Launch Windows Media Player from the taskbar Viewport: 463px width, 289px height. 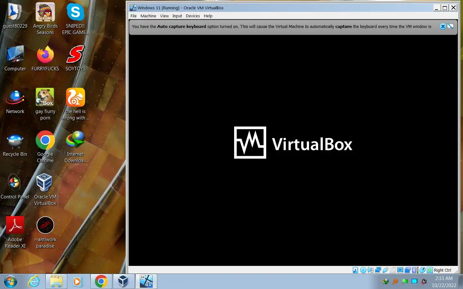pyautogui.click(x=77, y=282)
